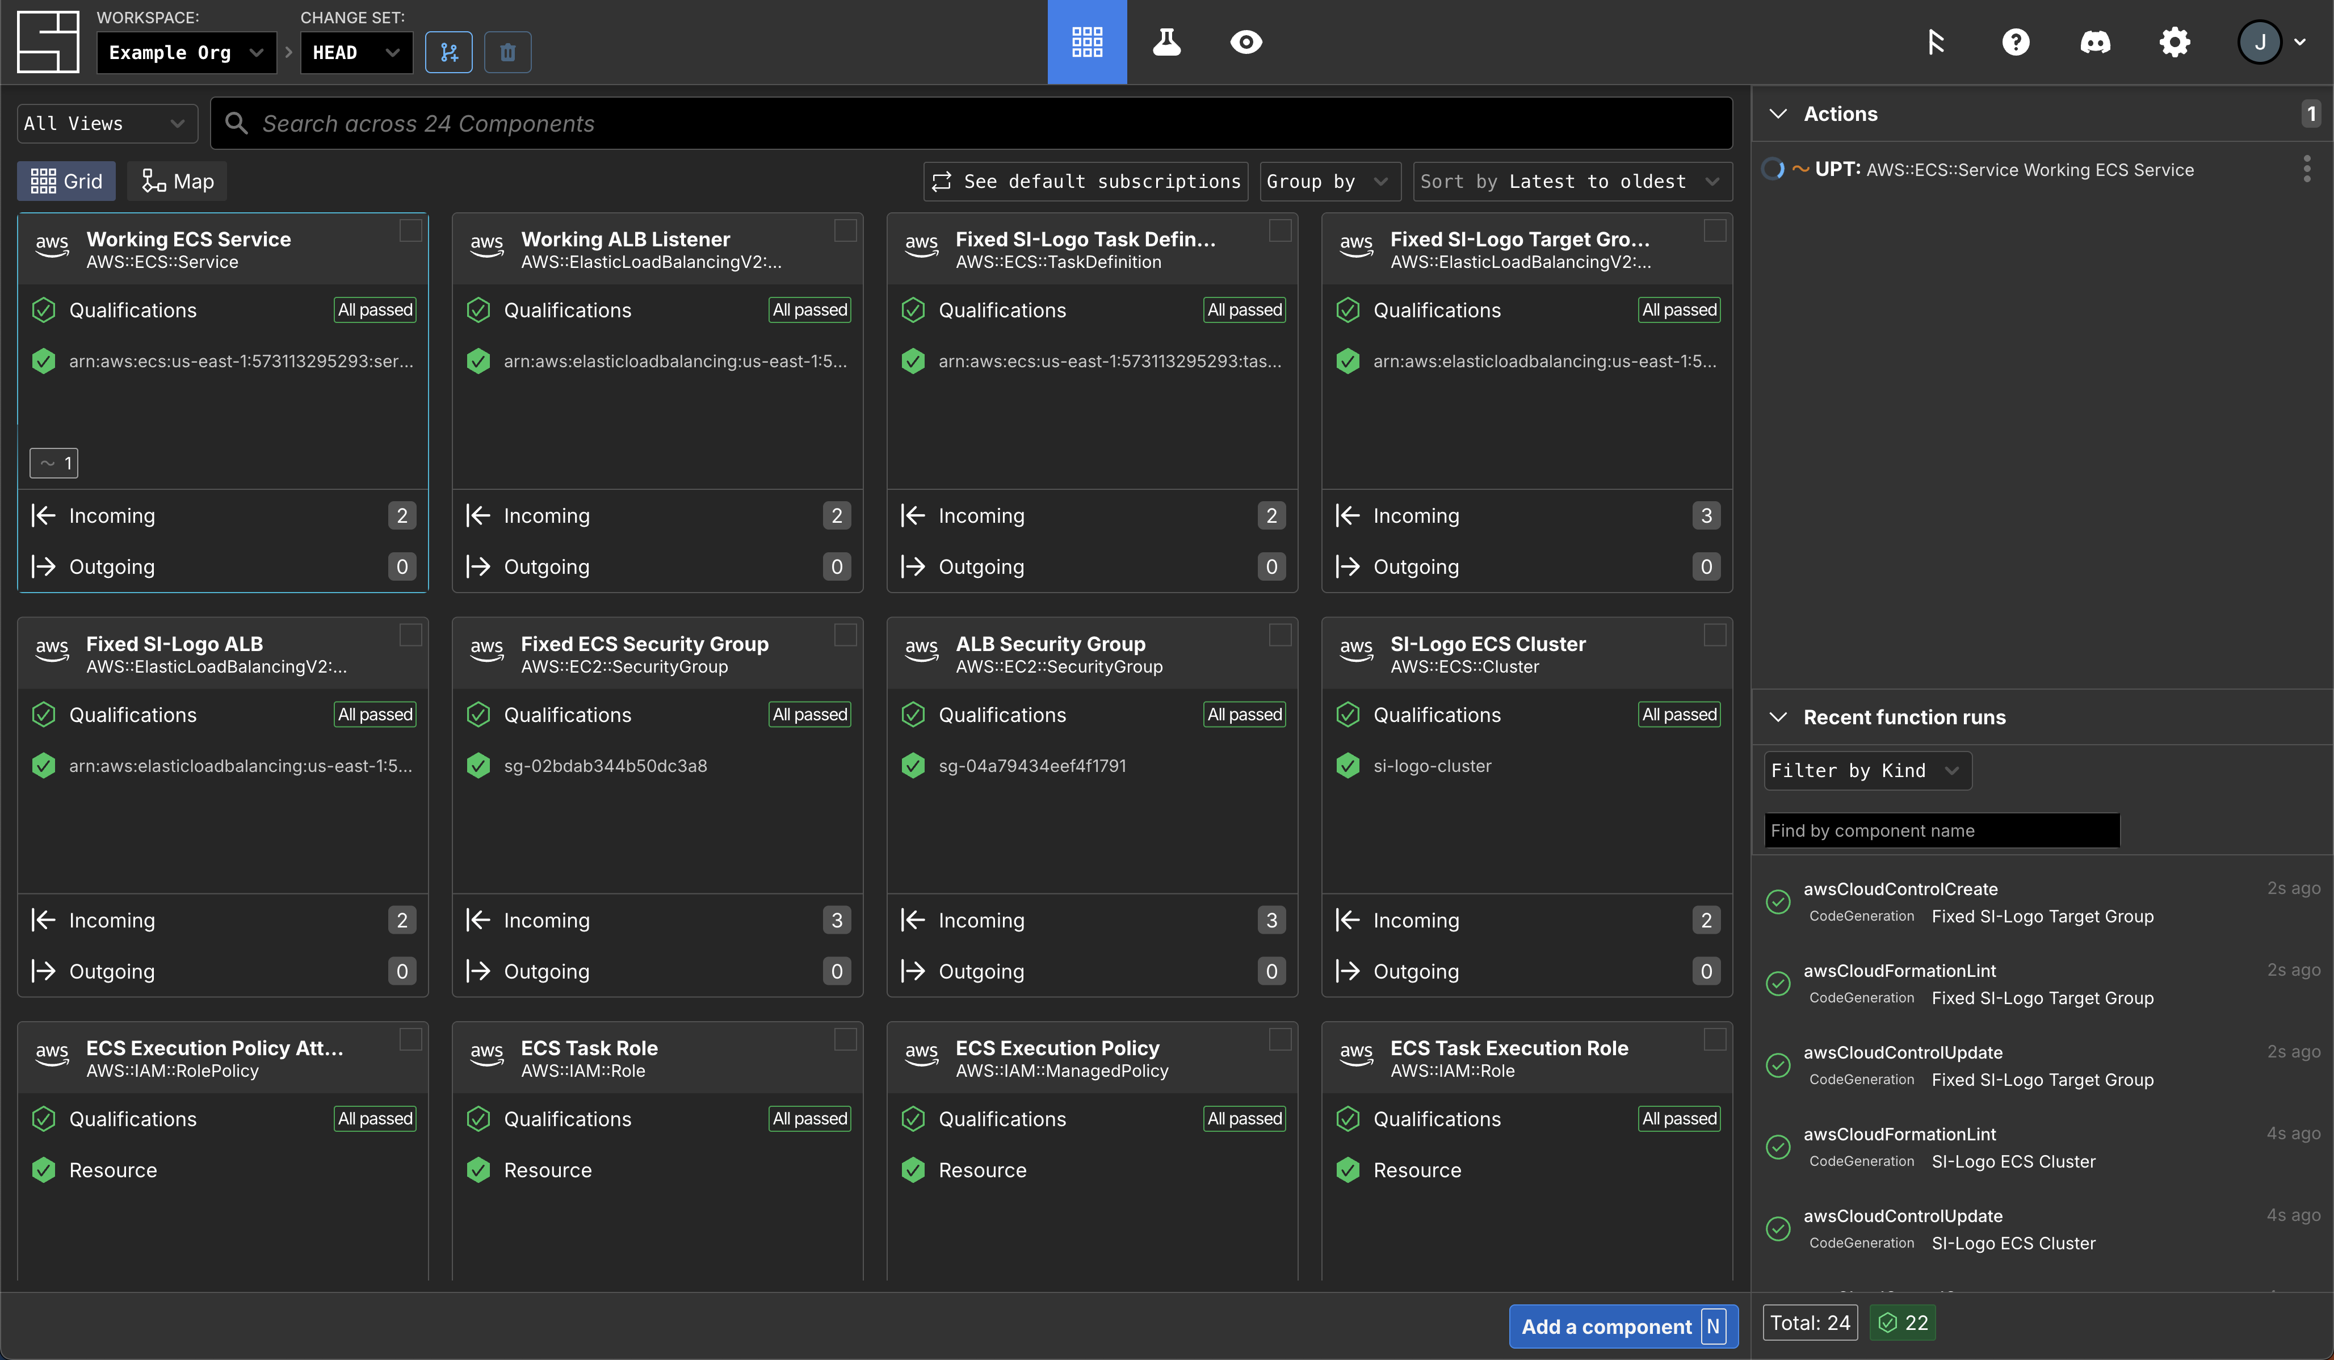The image size is (2334, 1360).
Task: Click the ECS Execution Policy Att... card title
Action: pyautogui.click(x=215, y=1048)
